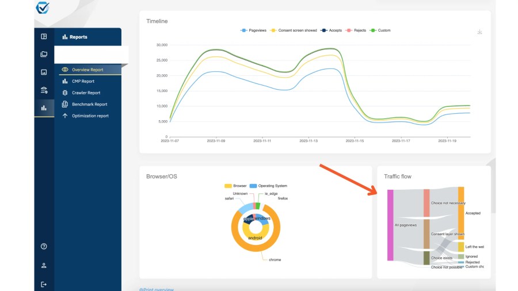The width and height of the screenshot is (518, 291).
Task: Click the Print overview link
Action: [x=157, y=289]
